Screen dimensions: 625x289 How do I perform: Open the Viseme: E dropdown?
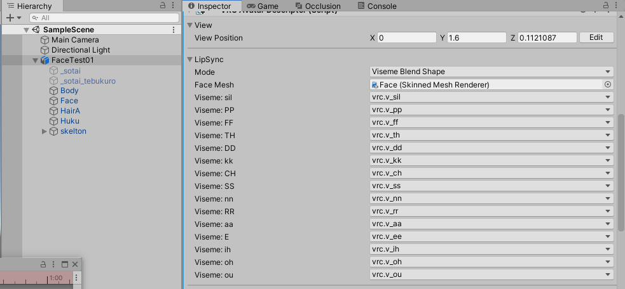click(491, 236)
